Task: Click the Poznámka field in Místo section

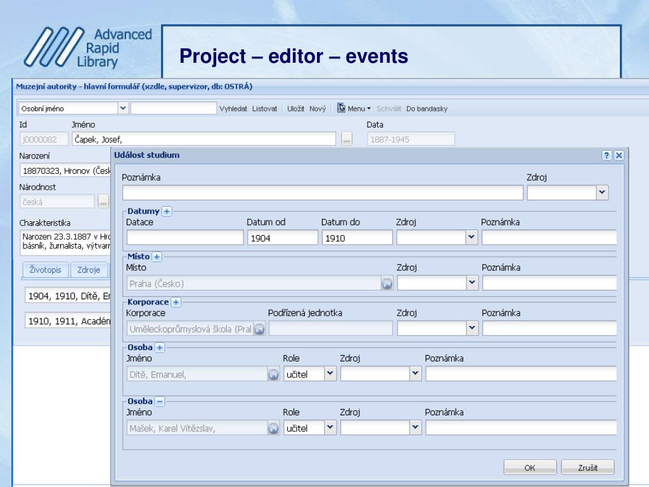Action: pos(549,283)
